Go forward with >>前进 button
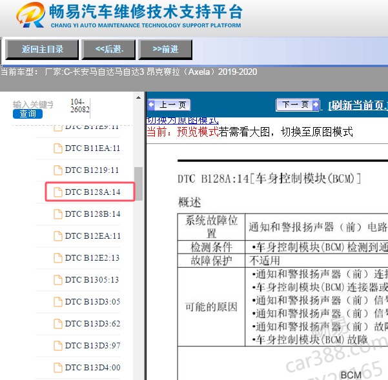 point(165,50)
